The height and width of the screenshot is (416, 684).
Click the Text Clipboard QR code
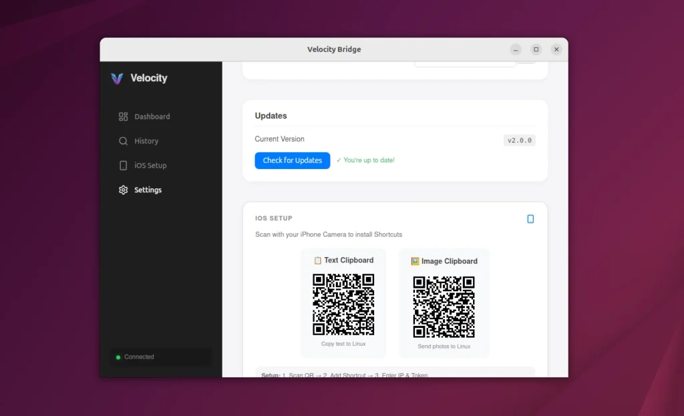click(343, 304)
